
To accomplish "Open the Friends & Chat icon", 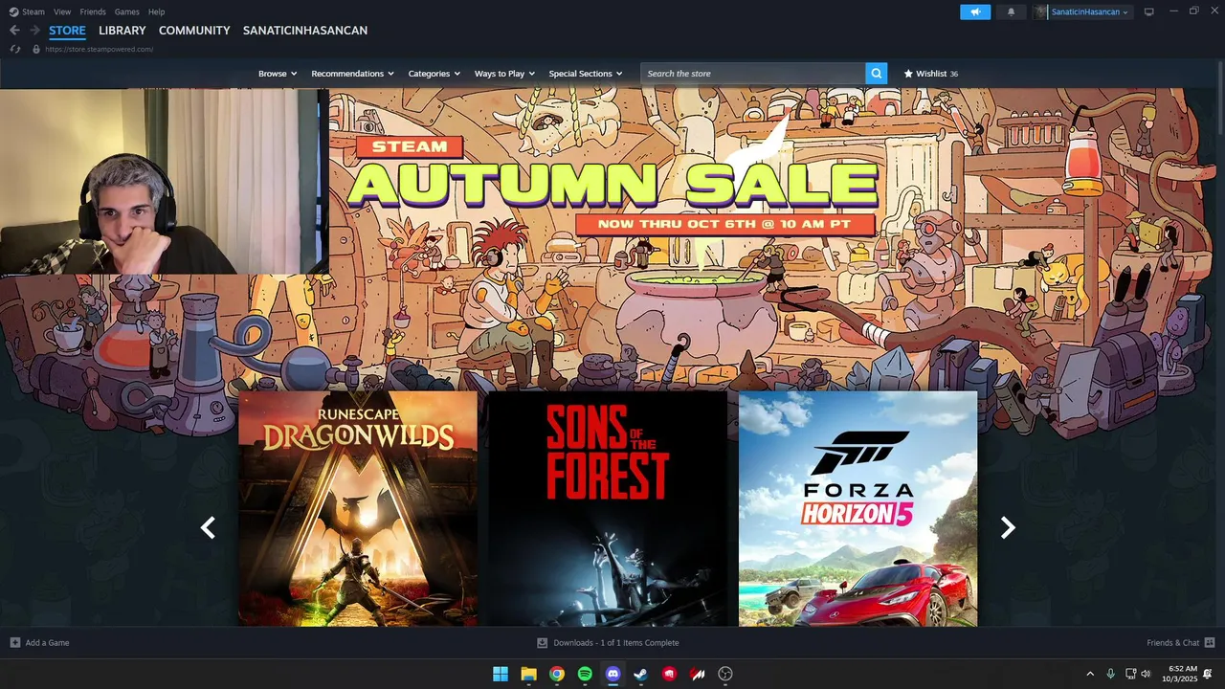I will click(1210, 643).
